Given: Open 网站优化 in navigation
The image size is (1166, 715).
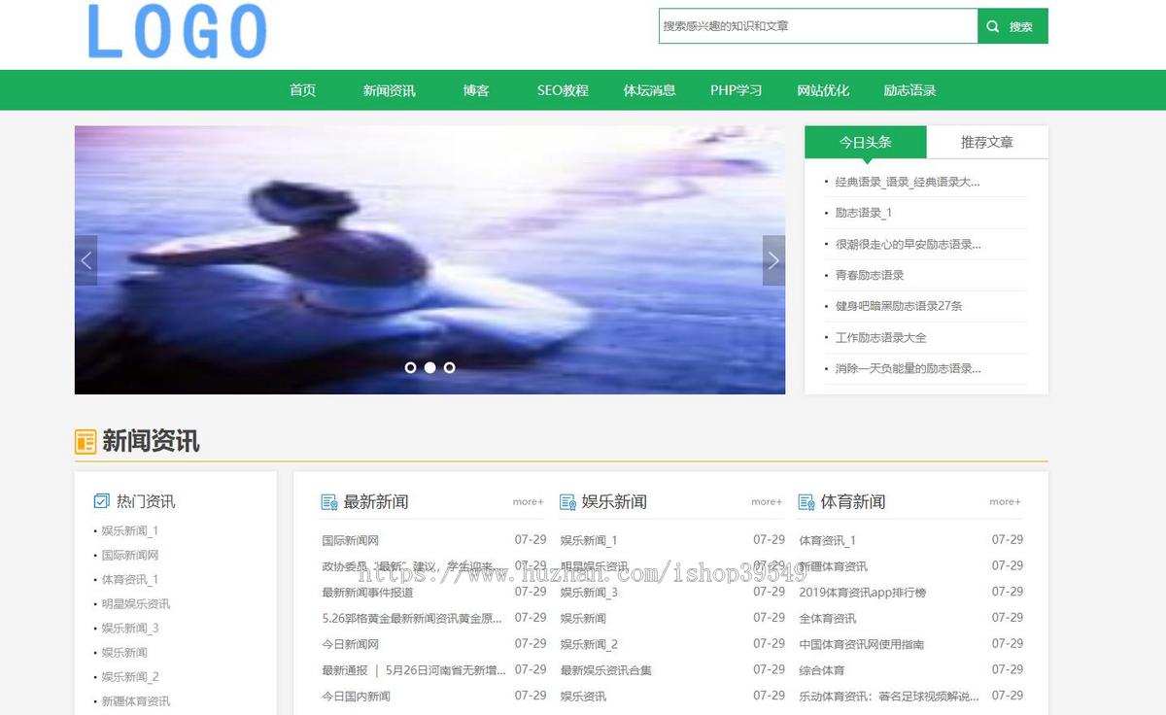Looking at the screenshot, I should click(x=823, y=90).
